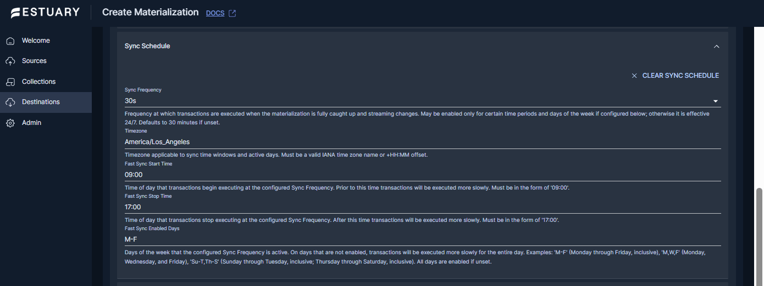Click the Welcome home icon
The width and height of the screenshot is (764, 286).
pyautogui.click(x=10, y=41)
